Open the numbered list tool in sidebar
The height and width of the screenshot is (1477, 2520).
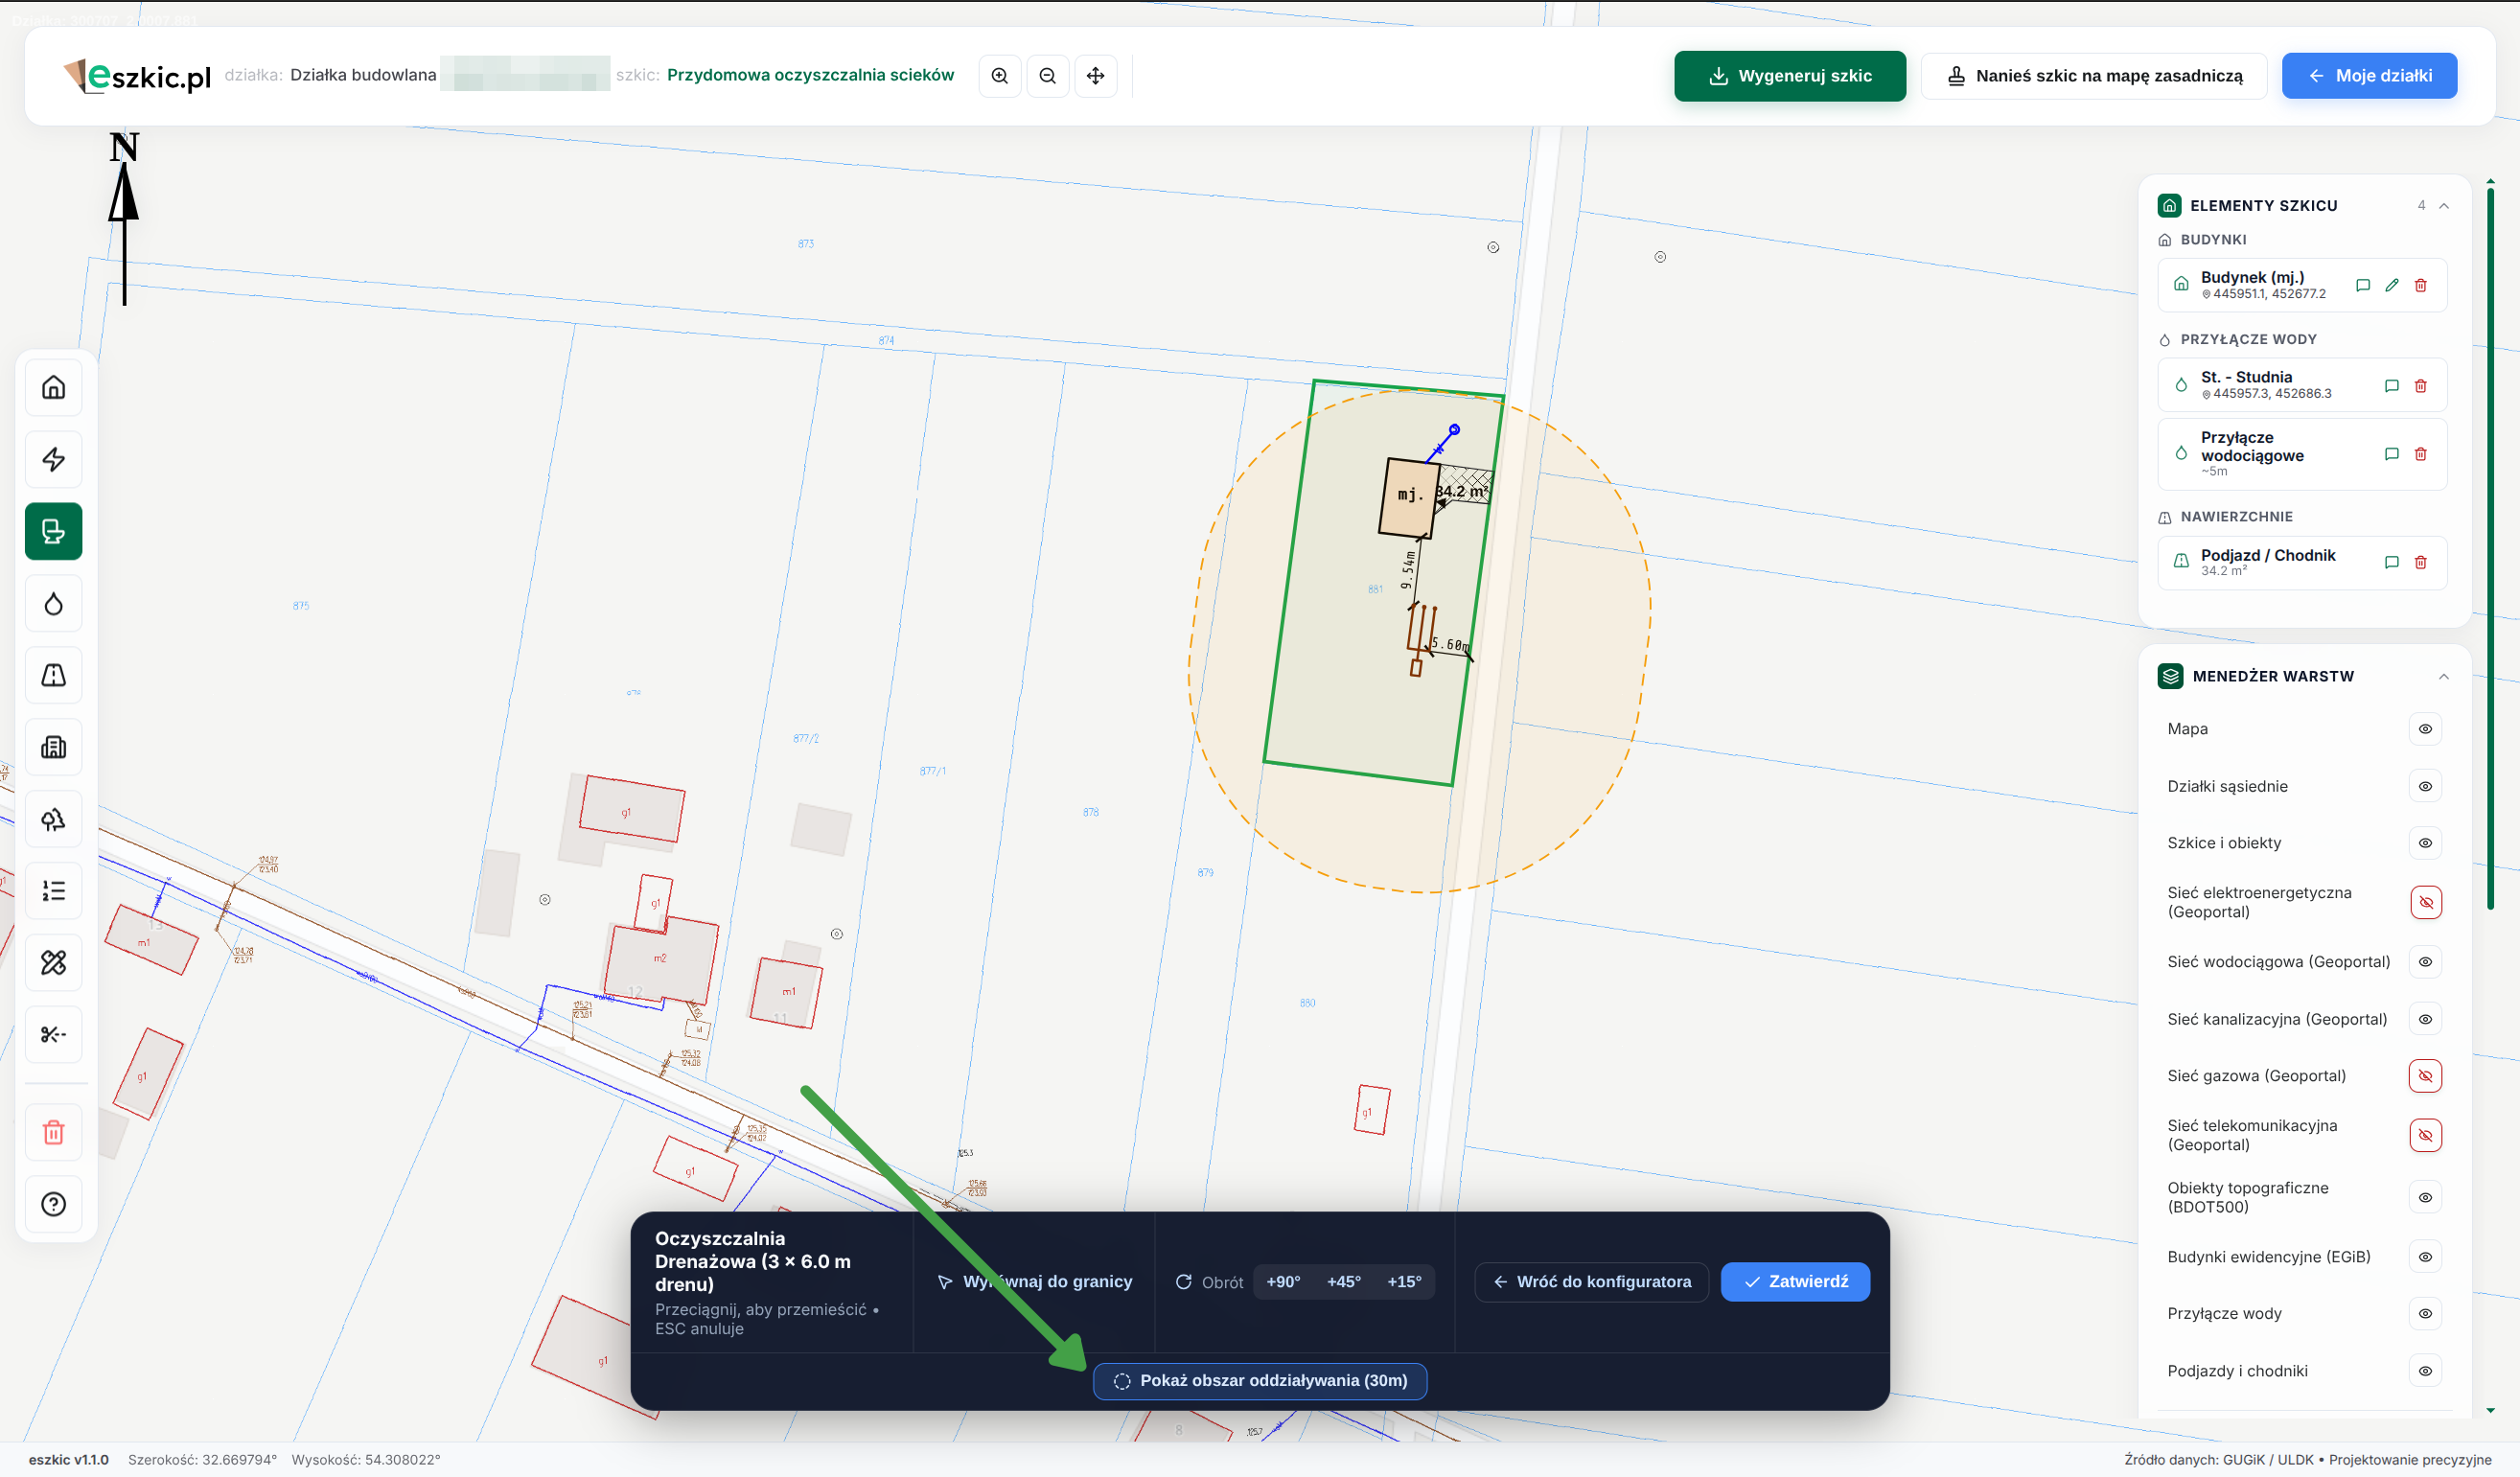tap(54, 891)
